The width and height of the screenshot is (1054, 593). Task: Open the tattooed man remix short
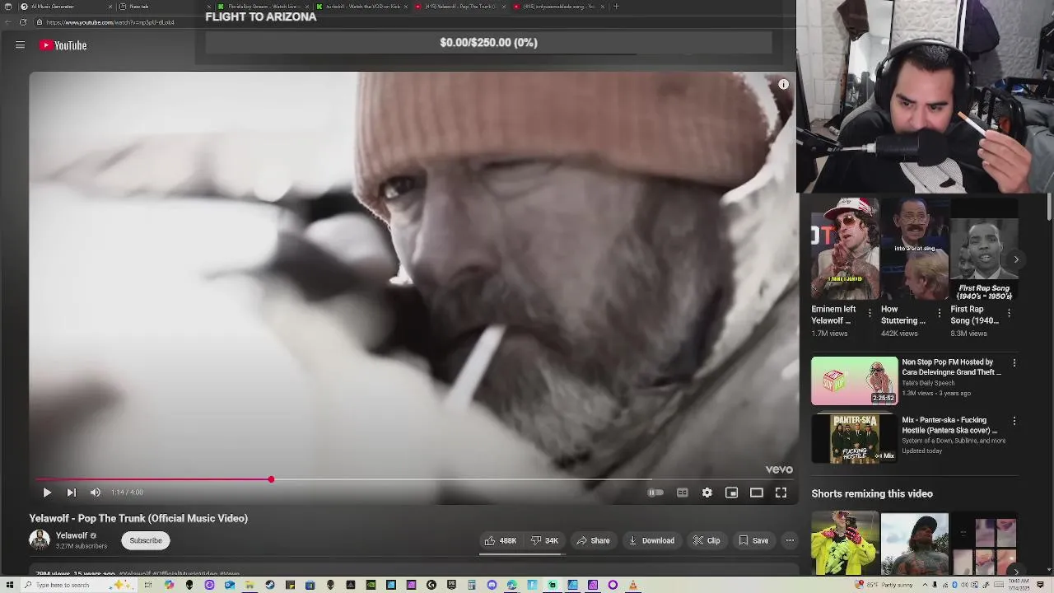(915, 544)
